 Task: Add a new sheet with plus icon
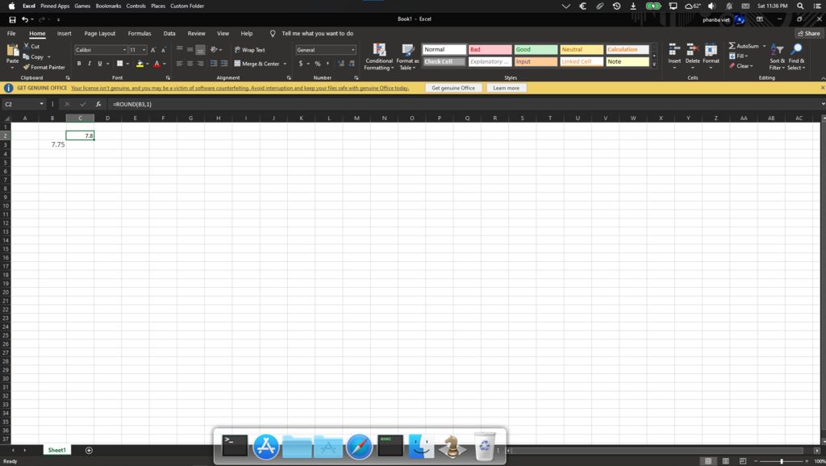(x=89, y=450)
